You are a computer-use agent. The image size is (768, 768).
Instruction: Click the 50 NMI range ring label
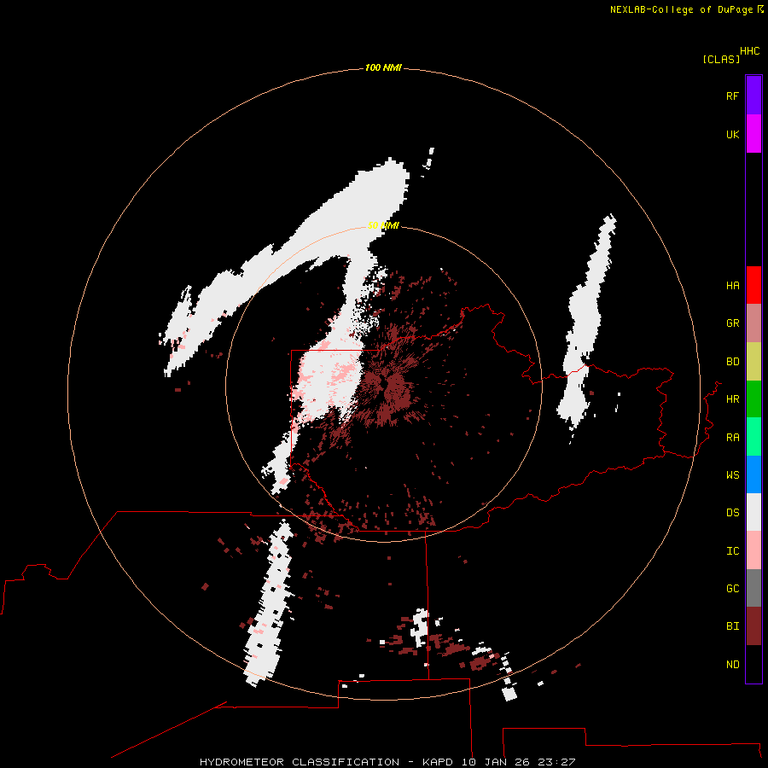click(x=383, y=226)
